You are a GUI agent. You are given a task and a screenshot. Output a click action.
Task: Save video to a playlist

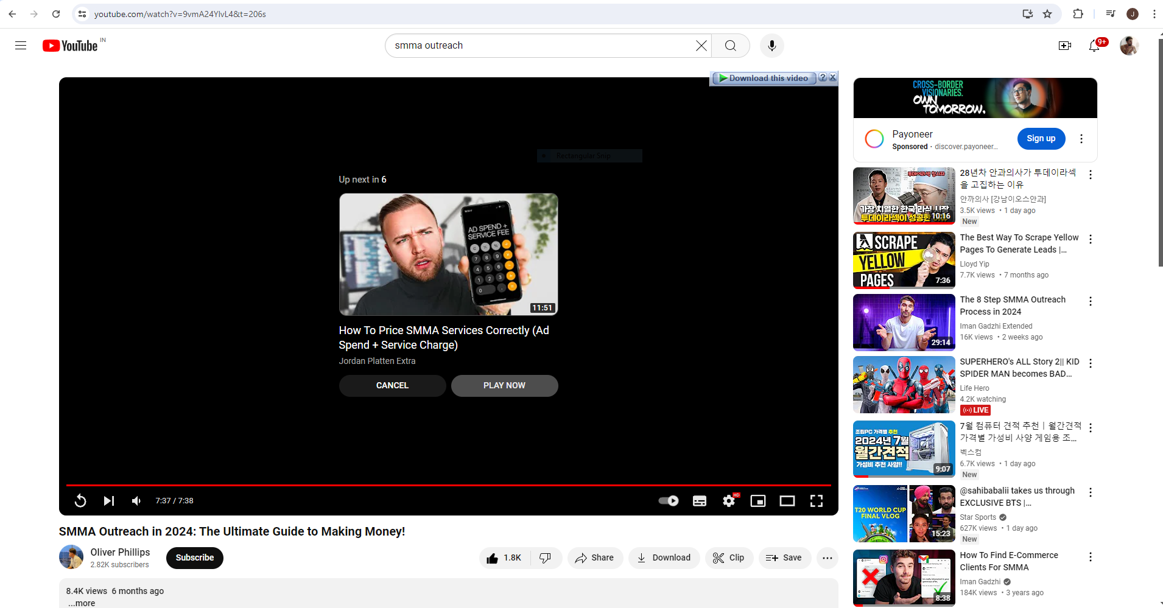pyautogui.click(x=784, y=558)
